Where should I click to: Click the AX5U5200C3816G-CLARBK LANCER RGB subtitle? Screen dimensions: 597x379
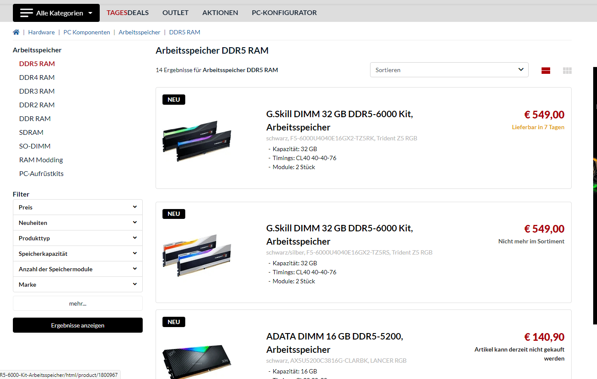click(x=336, y=361)
